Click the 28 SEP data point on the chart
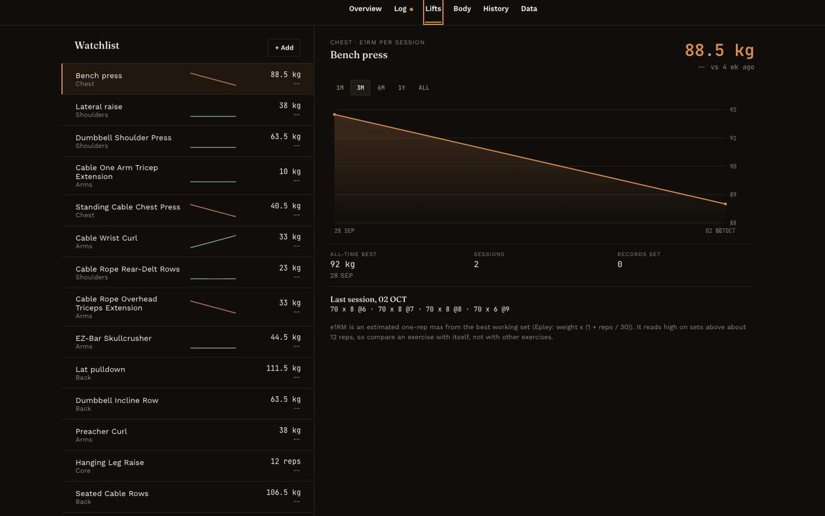The height and width of the screenshot is (516, 825). 335,114
